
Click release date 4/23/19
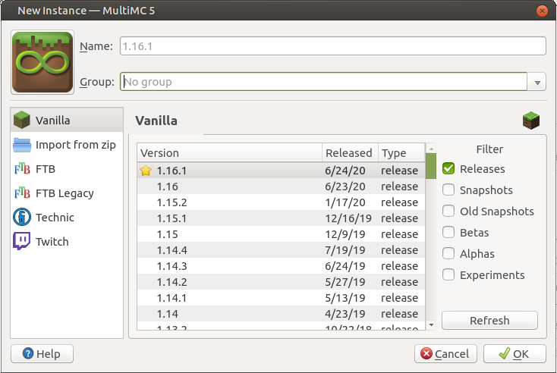pyautogui.click(x=345, y=314)
